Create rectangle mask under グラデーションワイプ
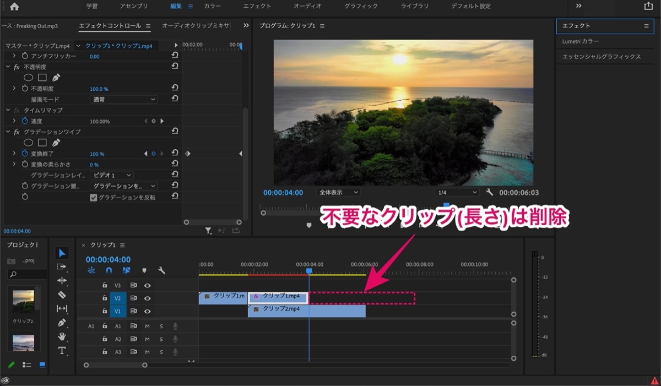The image size is (661, 386). click(x=42, y=143)
